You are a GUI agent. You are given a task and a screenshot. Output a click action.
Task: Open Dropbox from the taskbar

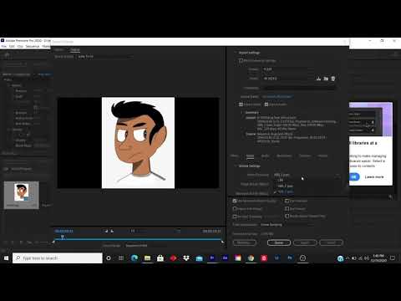click(186, 258)
